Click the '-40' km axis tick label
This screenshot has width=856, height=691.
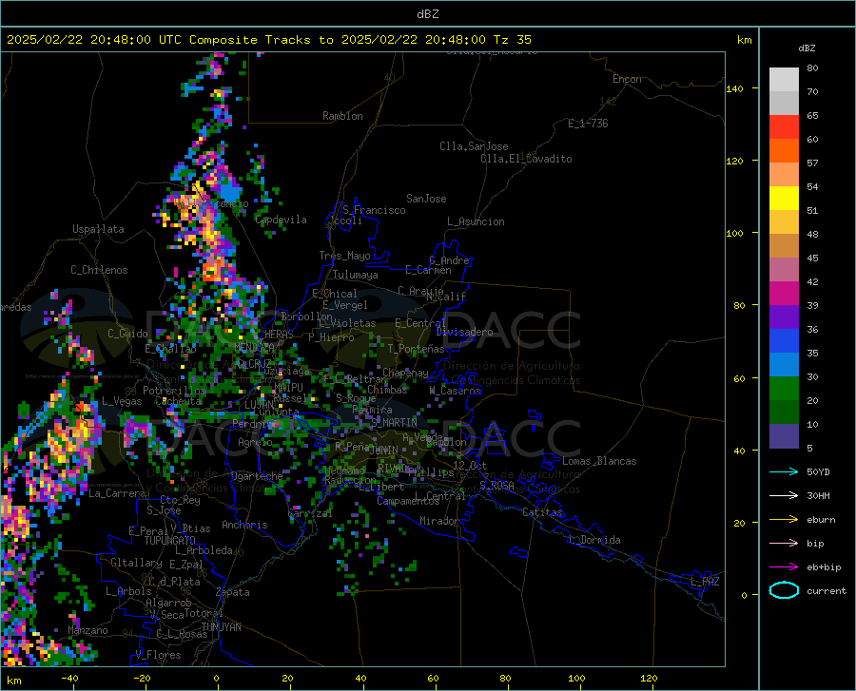(x=69, y=679)
